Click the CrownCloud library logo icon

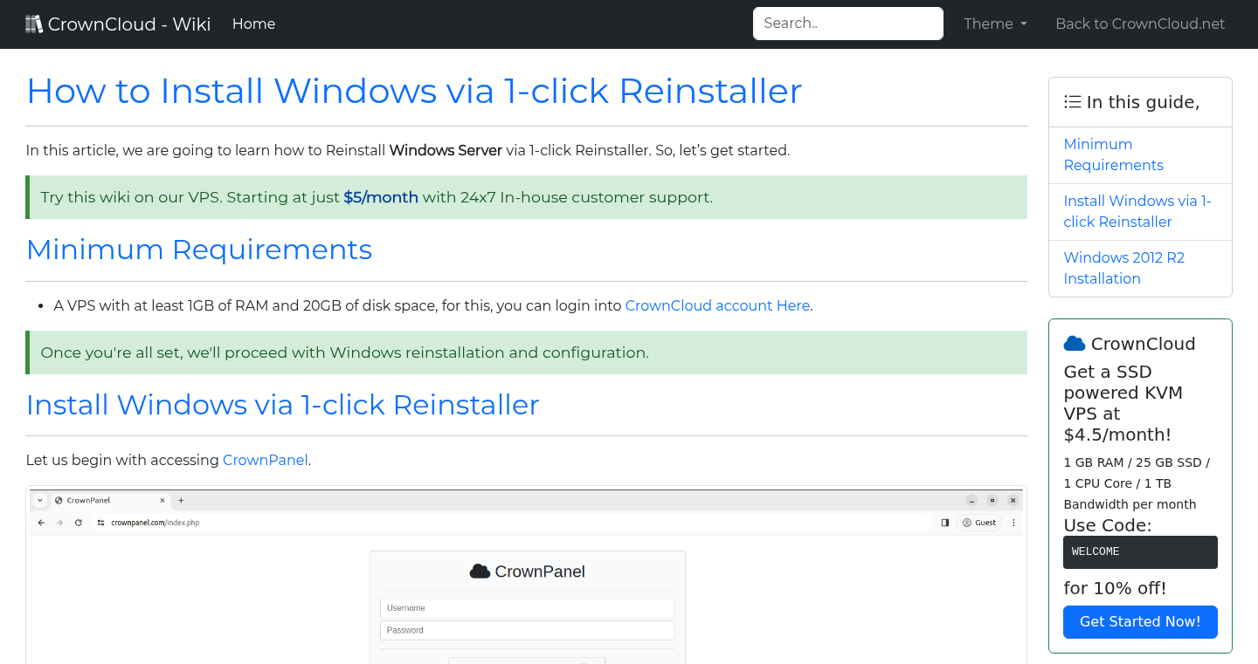click(x=34, y=23)
